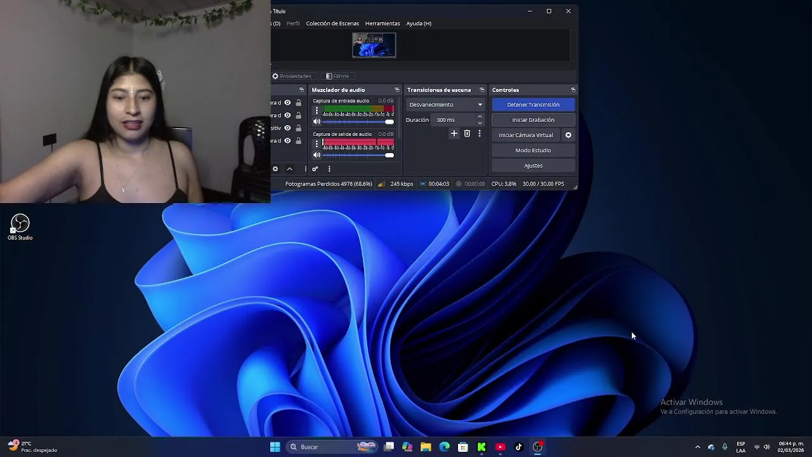Add a new scene transition with plus icon

[x=454, y=133]
